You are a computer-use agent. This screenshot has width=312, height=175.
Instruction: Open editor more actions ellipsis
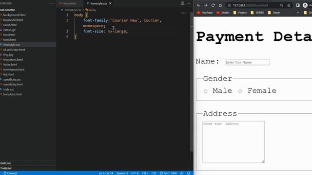pos(188,3)
